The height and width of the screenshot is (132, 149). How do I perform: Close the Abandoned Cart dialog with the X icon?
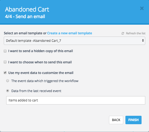click(x=142, y=8)
